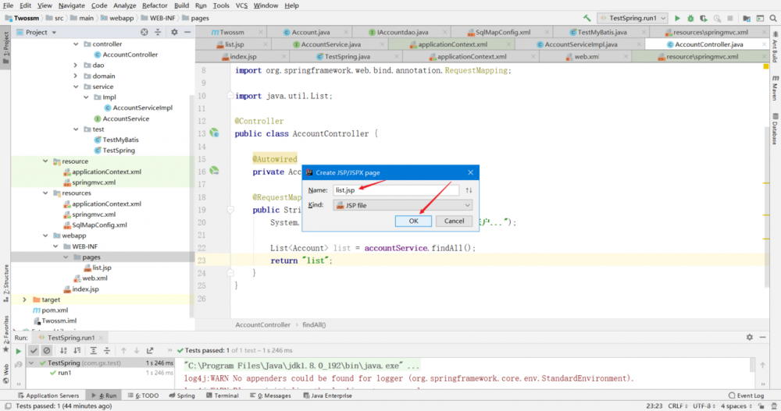Click Cancel in Create JSP/JSPX dialog

pos(454,221)
